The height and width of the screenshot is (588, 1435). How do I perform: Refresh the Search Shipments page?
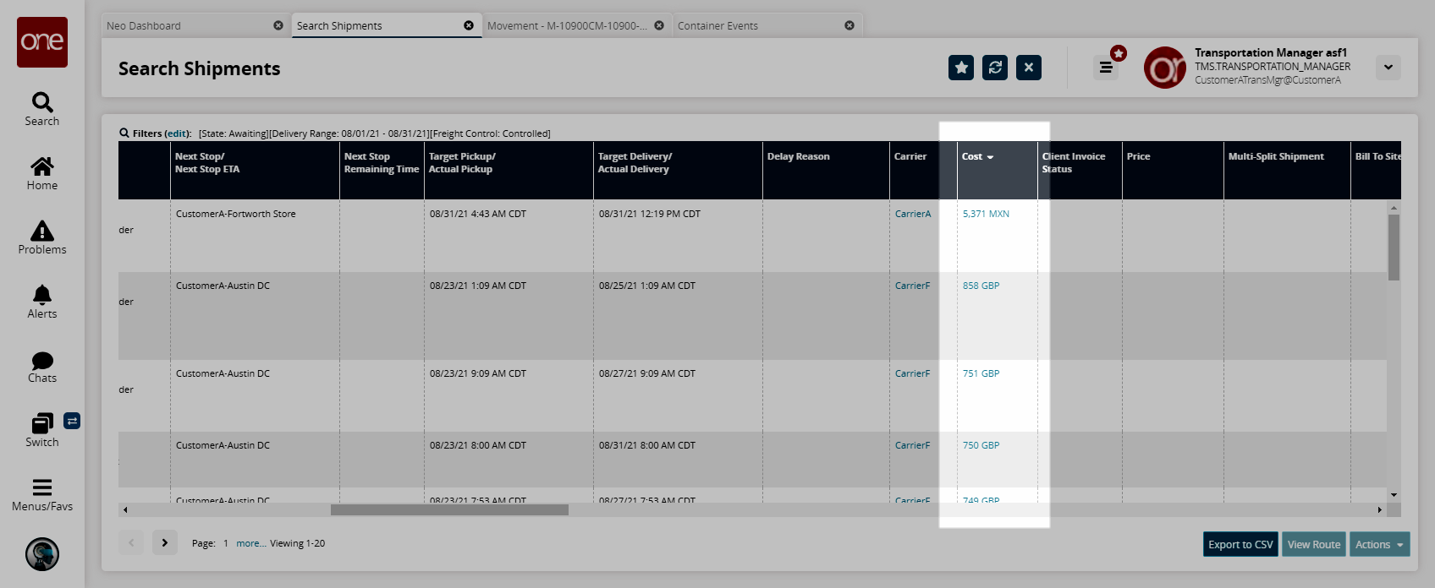coord(995,68)
